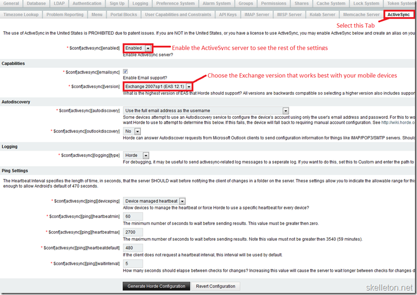This screenshot has width=417, height=295.
Task: Click the $conf[activesync][ping][deviceping] label
Action: pos(87,201)
